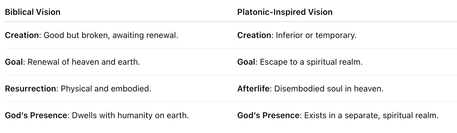This screenshot has height=133, width=457.
Task: Click the word renewal in the Creation row
Action: click(162, 36)
